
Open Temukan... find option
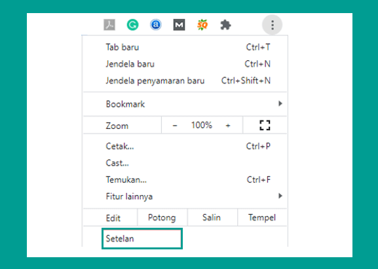(185, 179)
